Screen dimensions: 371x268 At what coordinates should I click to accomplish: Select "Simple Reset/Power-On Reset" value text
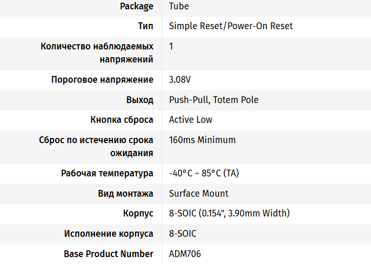click(231, 26)
